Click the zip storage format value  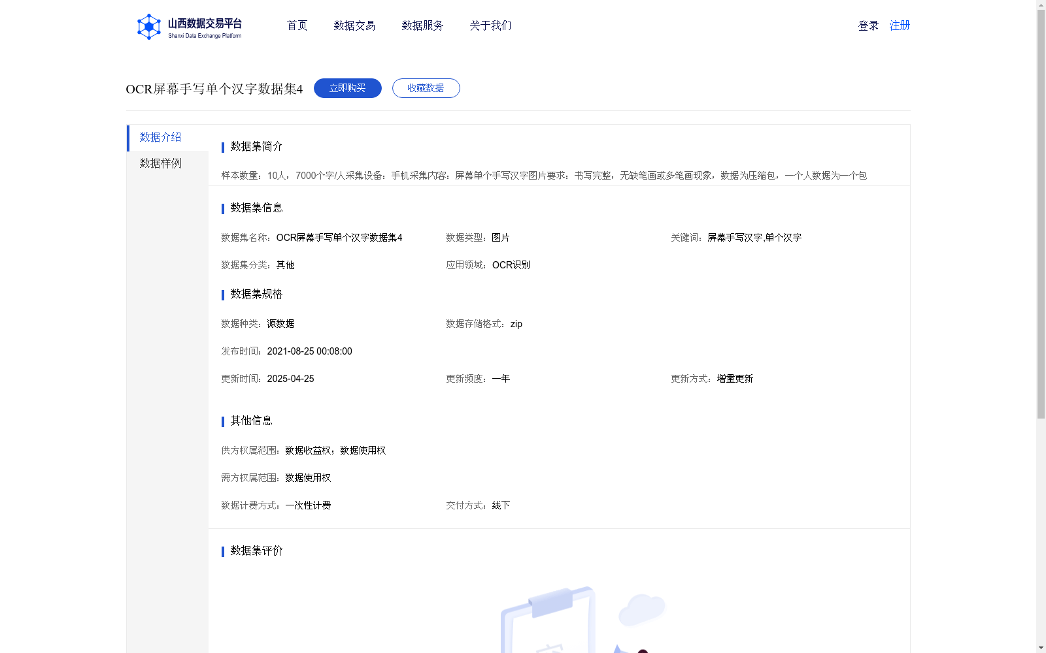[x=516, y=324]
